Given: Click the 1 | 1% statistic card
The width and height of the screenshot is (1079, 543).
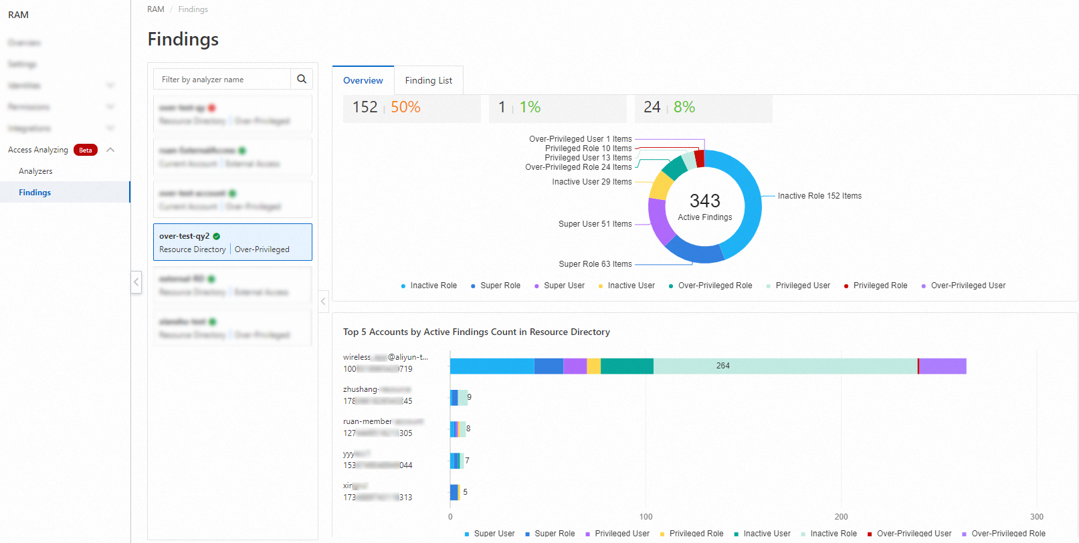Looking at the screenshot, I should point(558,108).
